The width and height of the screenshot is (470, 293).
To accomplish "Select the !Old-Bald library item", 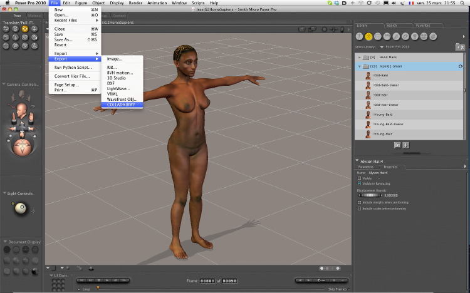I will coord(409,76).
